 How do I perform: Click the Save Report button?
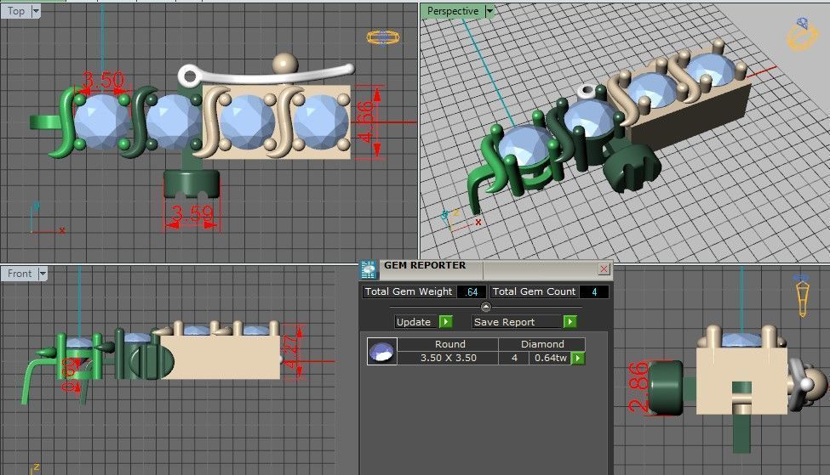[518, 322]
